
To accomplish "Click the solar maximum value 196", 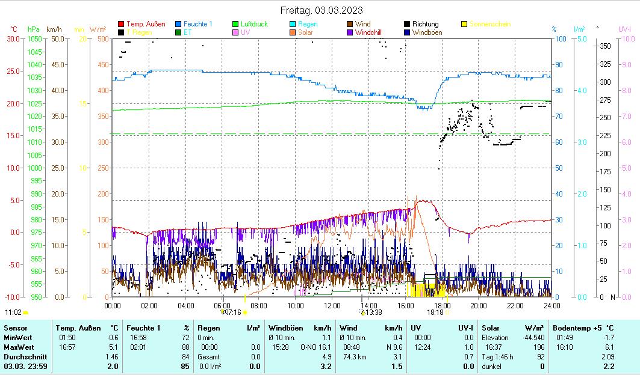I will pyautogui.click(x=539, y=347).
